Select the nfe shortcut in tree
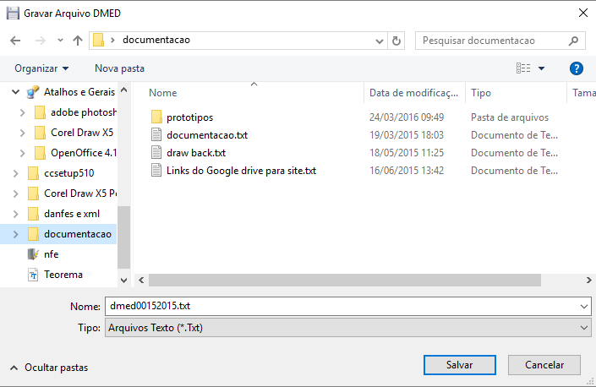The height and width of the screenshot is (387, 596). [52, 254]
